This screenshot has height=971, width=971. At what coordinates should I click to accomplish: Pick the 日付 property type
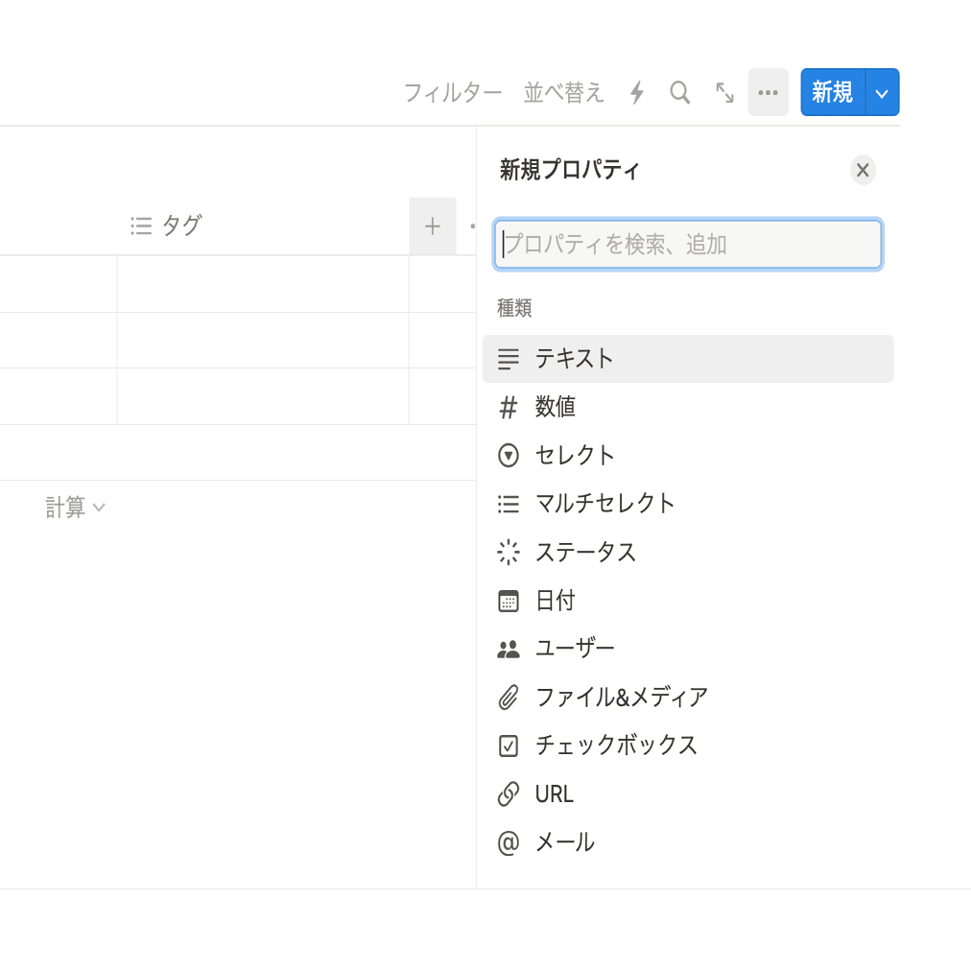coord(688,600)
